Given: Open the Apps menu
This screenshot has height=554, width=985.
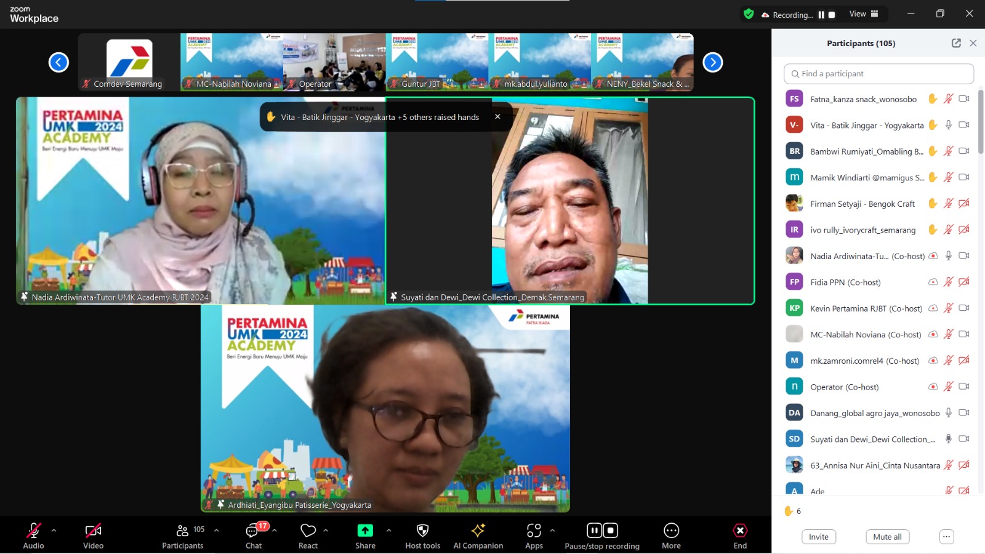Looking at the screenshot, I should [534, 535].
